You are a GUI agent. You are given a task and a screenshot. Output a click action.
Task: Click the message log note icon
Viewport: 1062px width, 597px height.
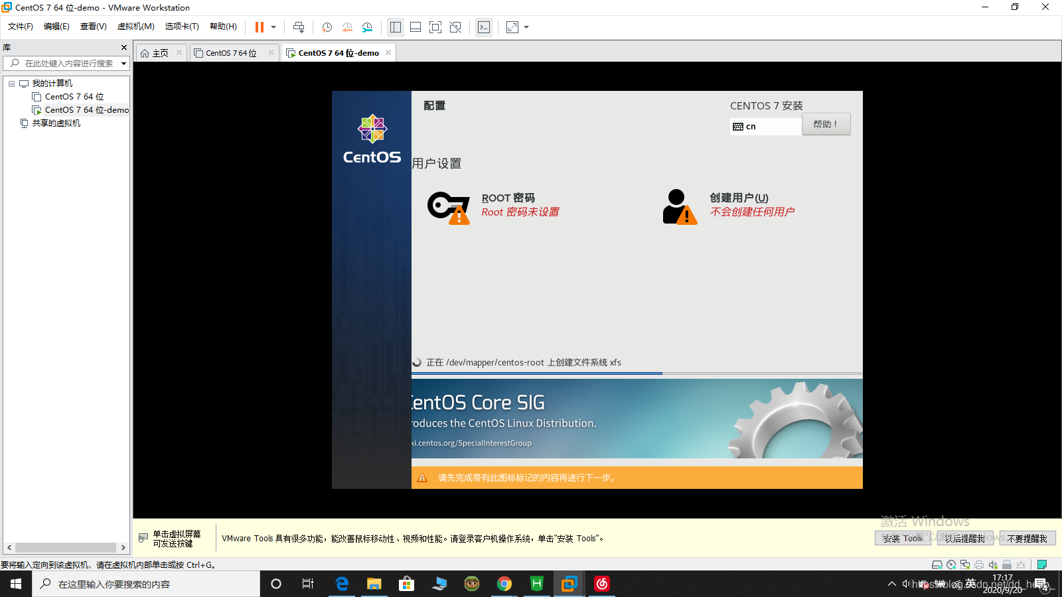coord(1042,565)
